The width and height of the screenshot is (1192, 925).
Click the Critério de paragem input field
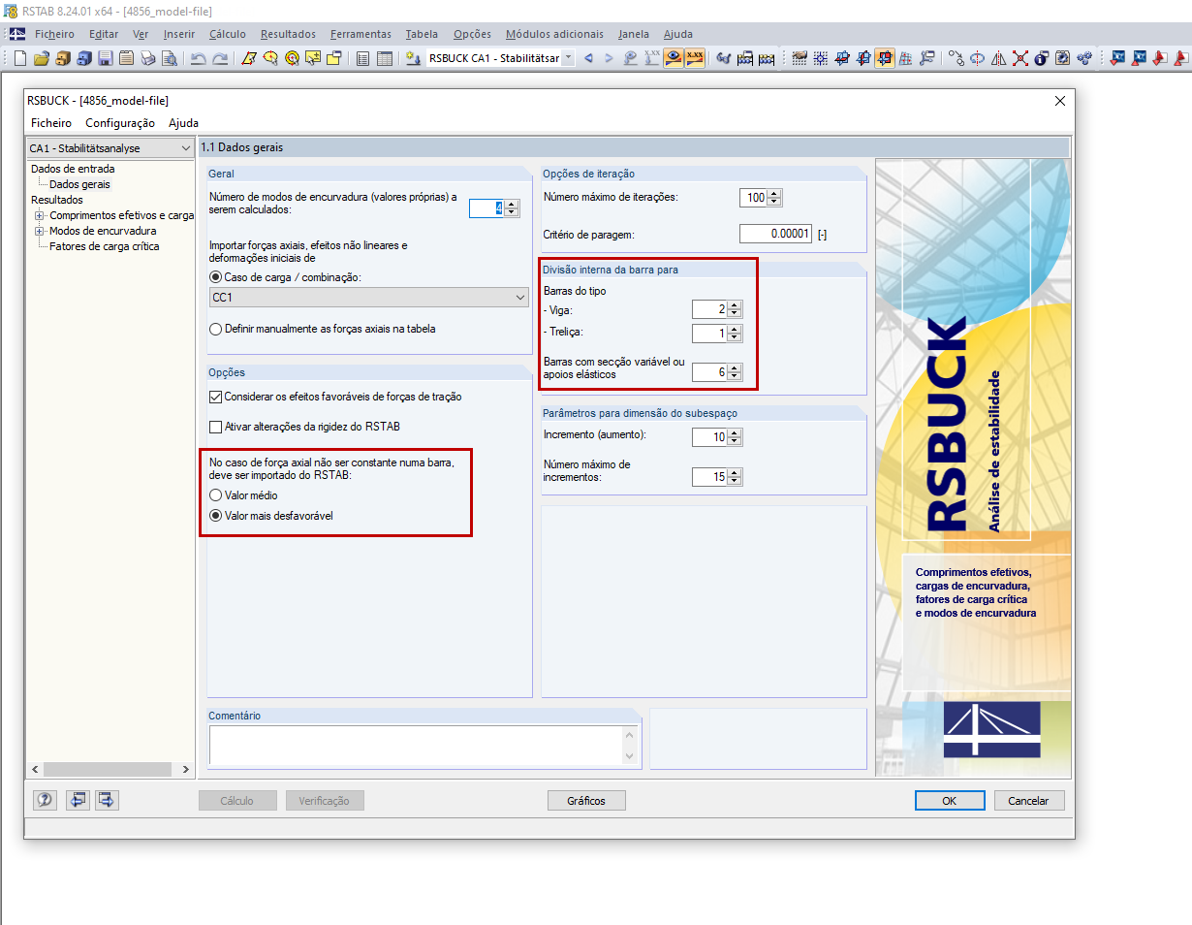775,235
